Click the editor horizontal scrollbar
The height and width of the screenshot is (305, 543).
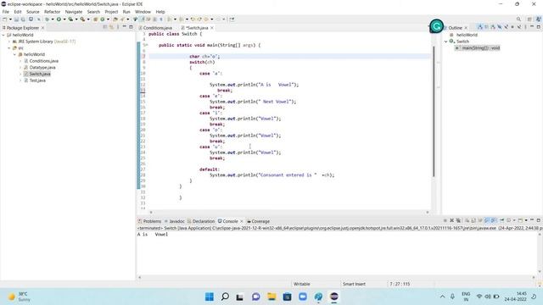pyautogui.click(x=289, y=213)
